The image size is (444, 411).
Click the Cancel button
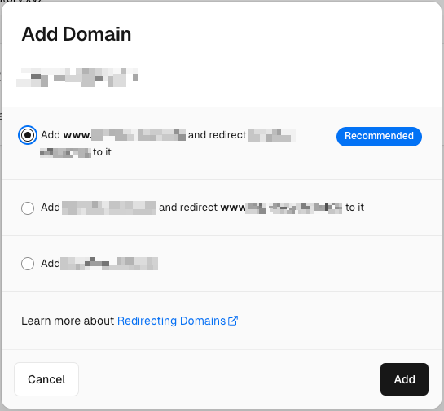point(46,379)
